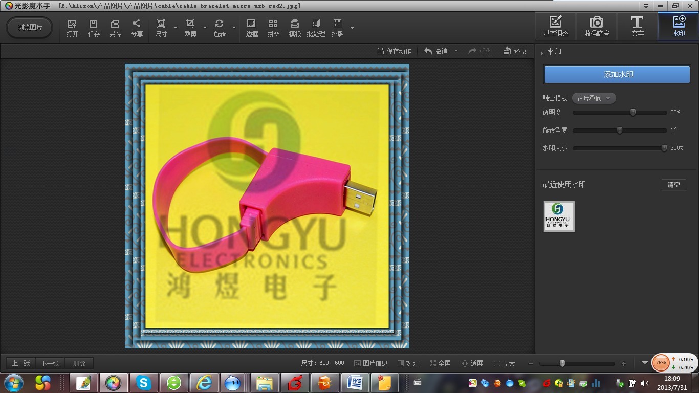Click 原大 (Original size)

[x=505, y=363]
